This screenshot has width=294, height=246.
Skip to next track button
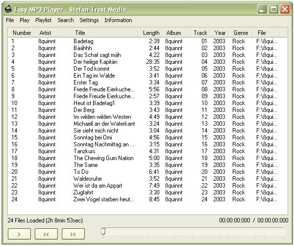tap(73, 234)
